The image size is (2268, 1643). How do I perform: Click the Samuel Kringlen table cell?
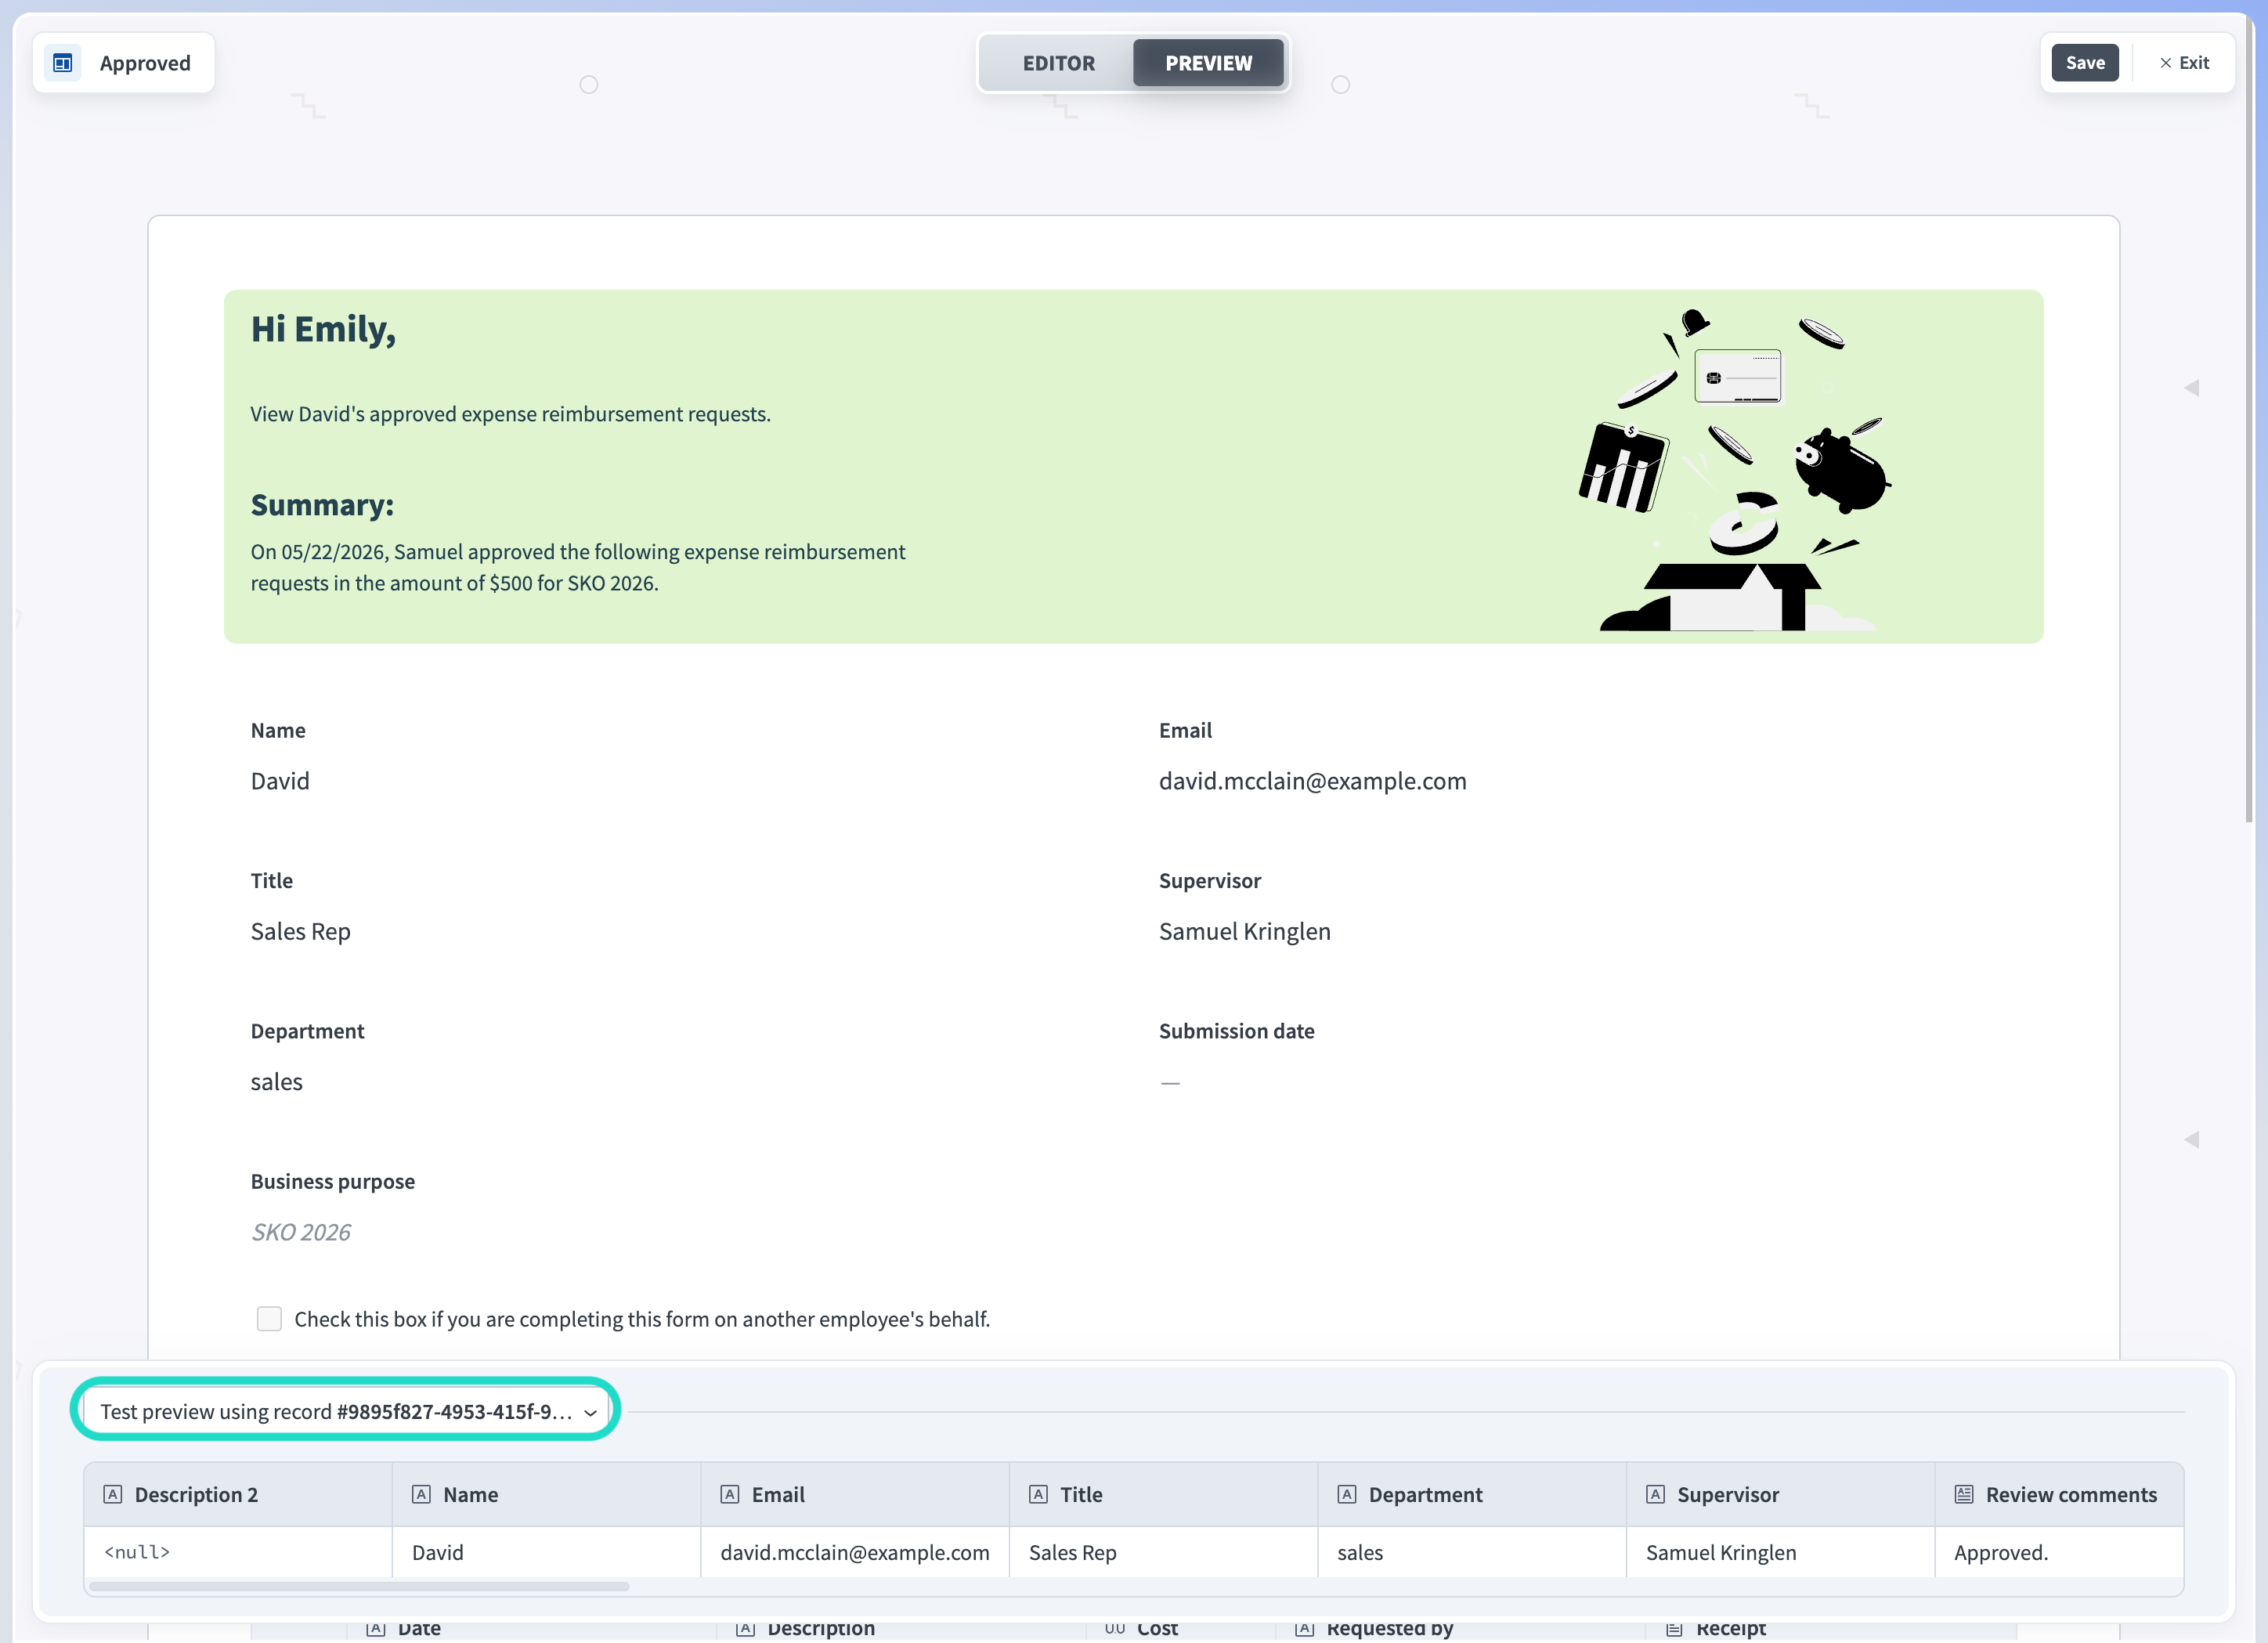[x=1780, y=1552]
